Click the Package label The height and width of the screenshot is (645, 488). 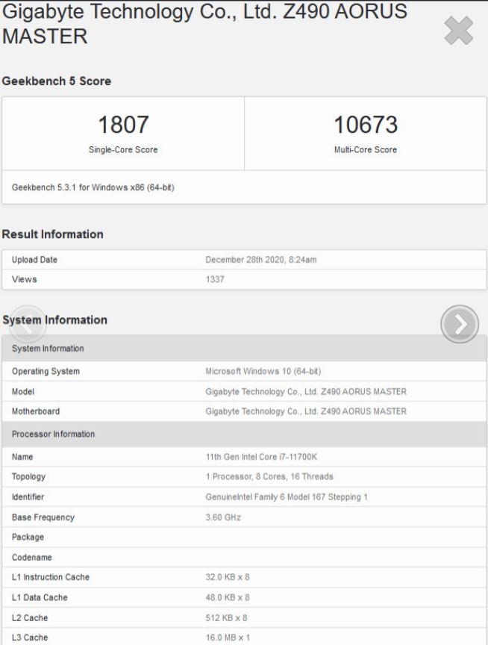tap(28, 537)
